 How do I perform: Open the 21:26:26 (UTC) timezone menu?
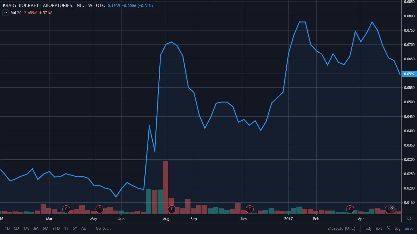341,228
